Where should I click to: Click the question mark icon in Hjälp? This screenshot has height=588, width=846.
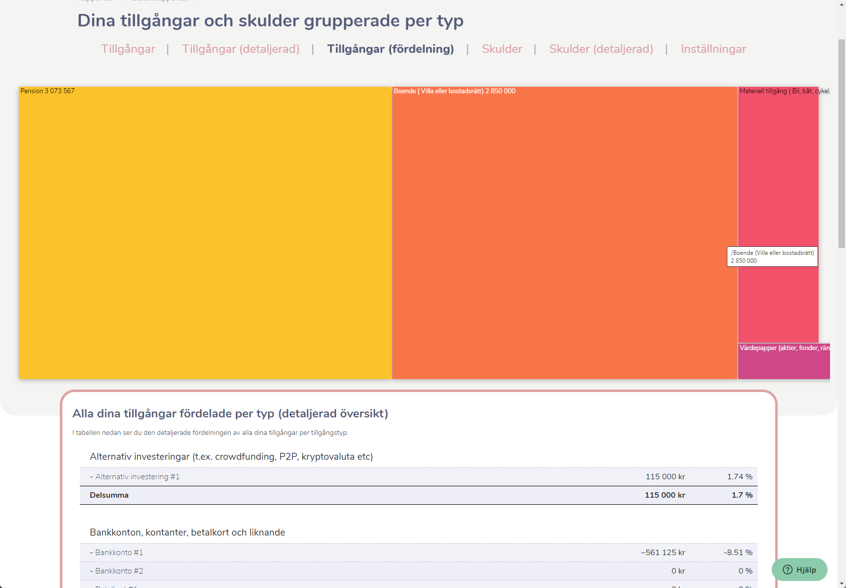(x=788, y=570)
